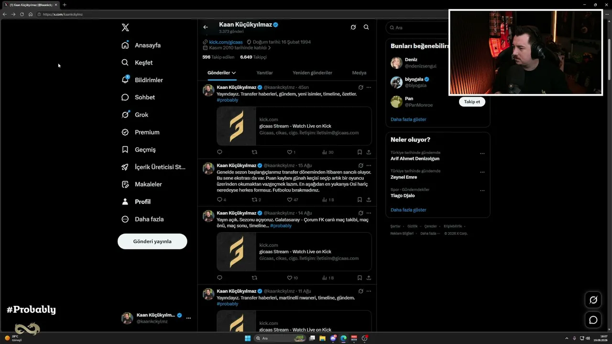Share the 45sn 'Yayındayız' post
Screen dimensions: 612x344
[x=369, y=152]
